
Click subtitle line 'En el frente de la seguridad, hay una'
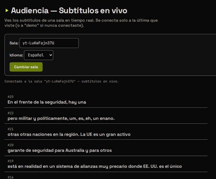47,102
